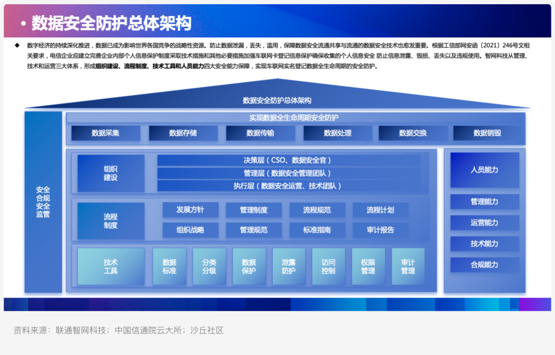Select the 发展方针 tile
Image resolution: width=555 pixels, height=355 pixels.
tap(191, 210)
